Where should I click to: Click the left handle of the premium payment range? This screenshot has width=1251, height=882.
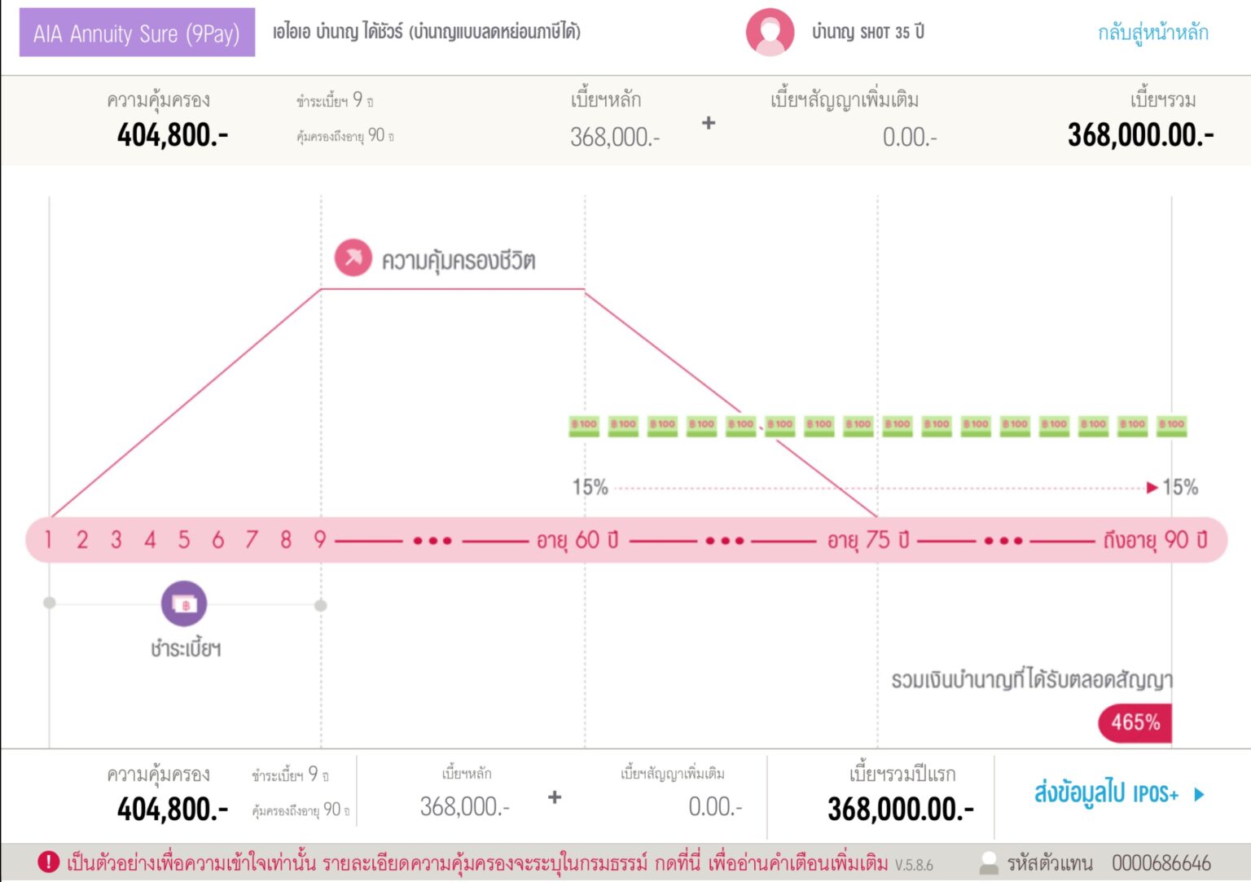50,603
